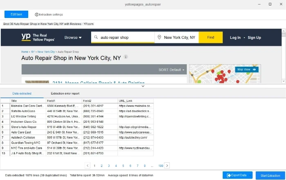Click the browser pane scroll down arrow

[x=284, y=81]
